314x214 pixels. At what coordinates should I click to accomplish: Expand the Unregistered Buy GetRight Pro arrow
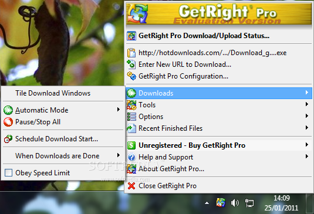point(307,145)
